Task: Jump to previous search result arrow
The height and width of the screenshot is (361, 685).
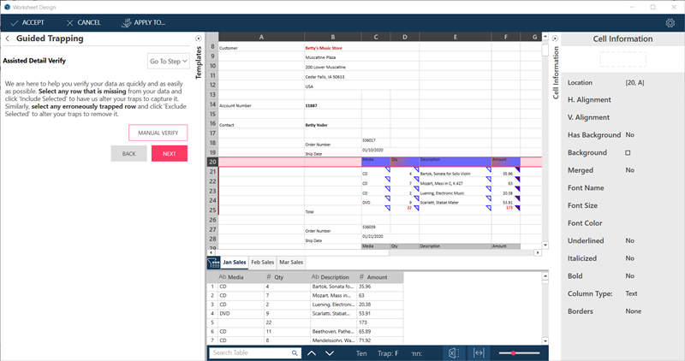Action: (x=312, y=352)
